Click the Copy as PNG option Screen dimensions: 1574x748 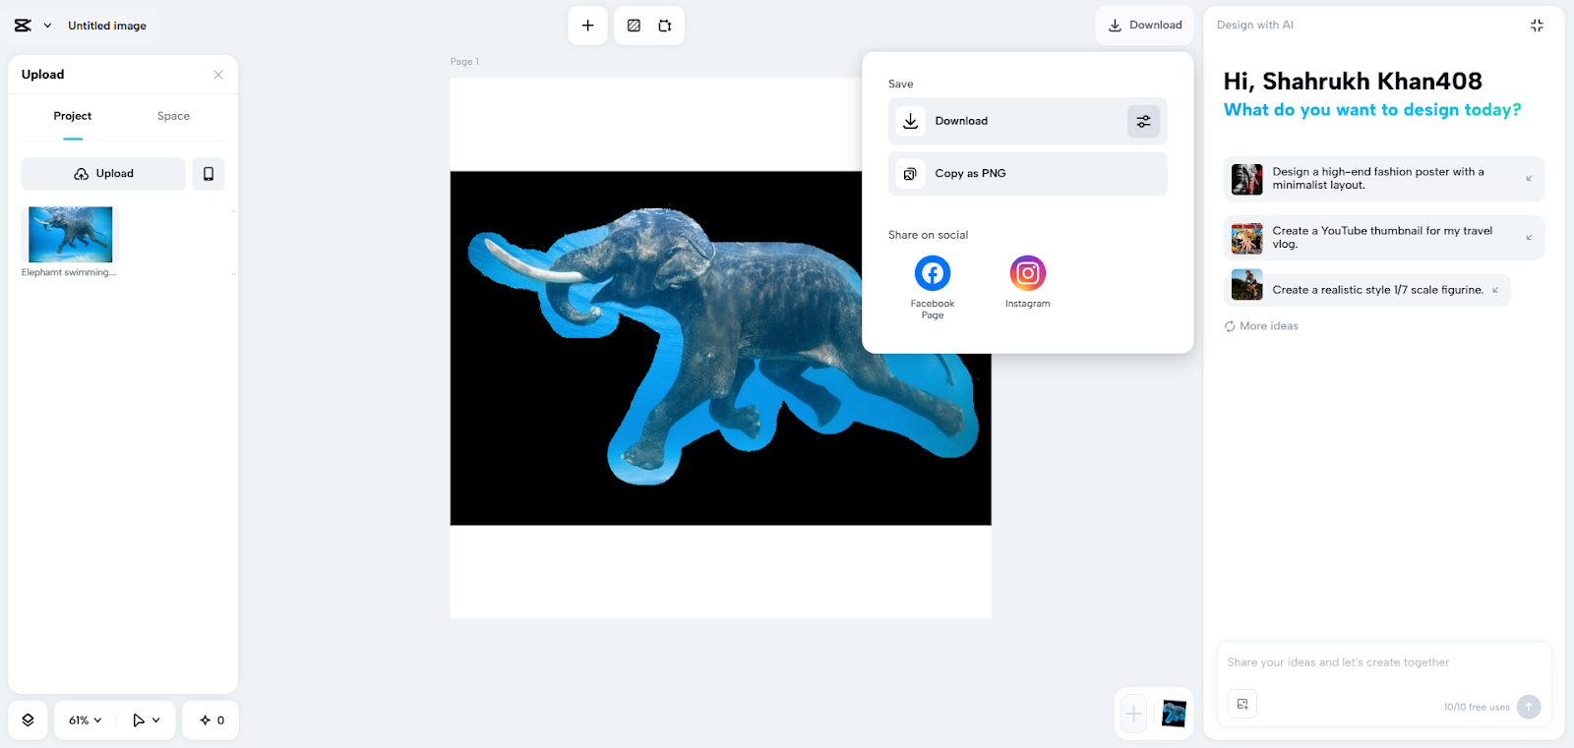pyautogui.click(x=1027, y=174)
